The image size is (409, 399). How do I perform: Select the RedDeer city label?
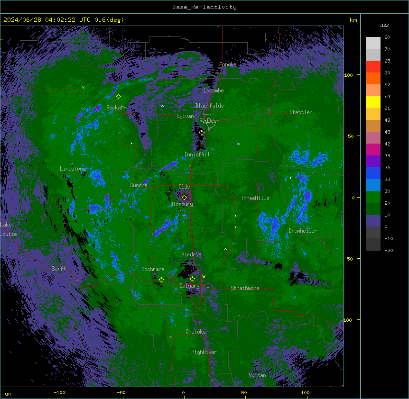tap(209, 121)
